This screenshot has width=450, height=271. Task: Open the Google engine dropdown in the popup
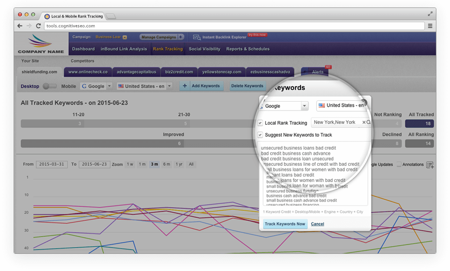(305, 106)
